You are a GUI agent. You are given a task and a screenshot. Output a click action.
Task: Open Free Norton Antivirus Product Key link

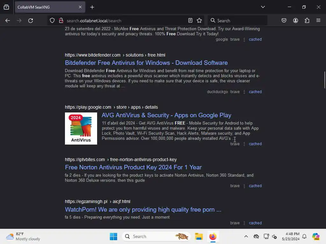[x=133, y=167]
